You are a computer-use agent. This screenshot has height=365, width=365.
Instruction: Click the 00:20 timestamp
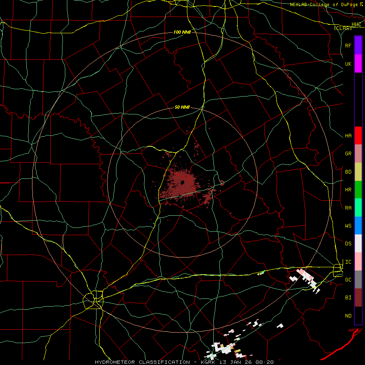tap(265, 362)
